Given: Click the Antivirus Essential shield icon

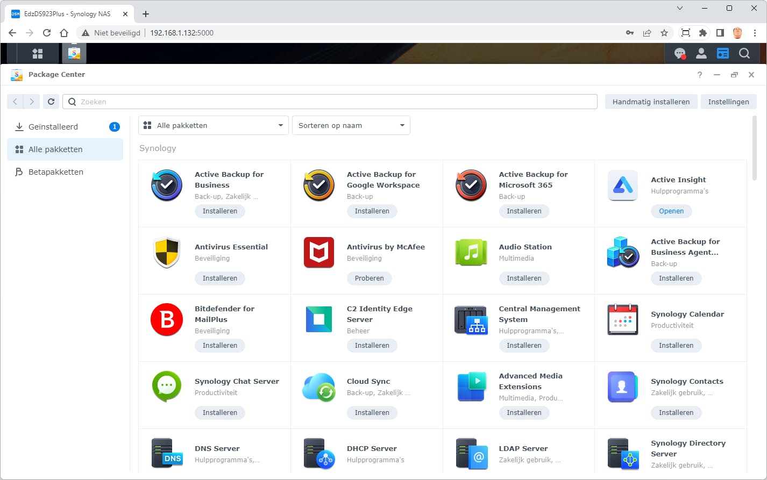Looking at the screenshot, I should [x=167, y=253].
